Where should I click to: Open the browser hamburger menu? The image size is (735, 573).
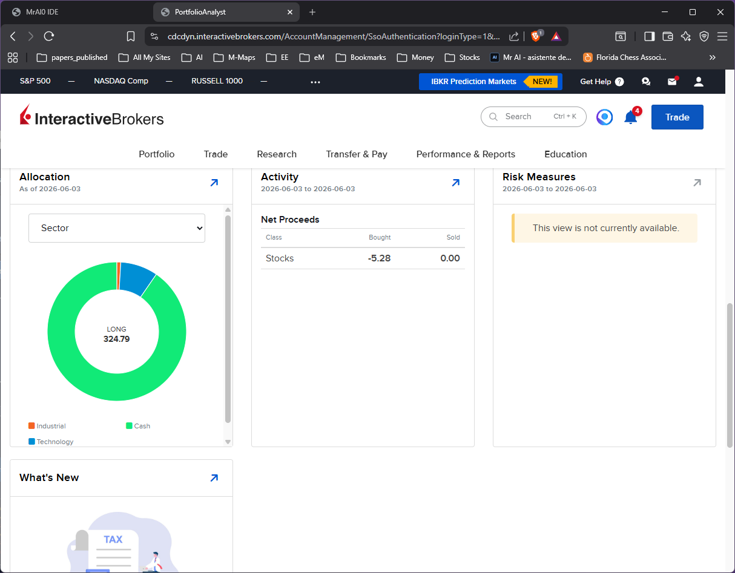point(722,36)
